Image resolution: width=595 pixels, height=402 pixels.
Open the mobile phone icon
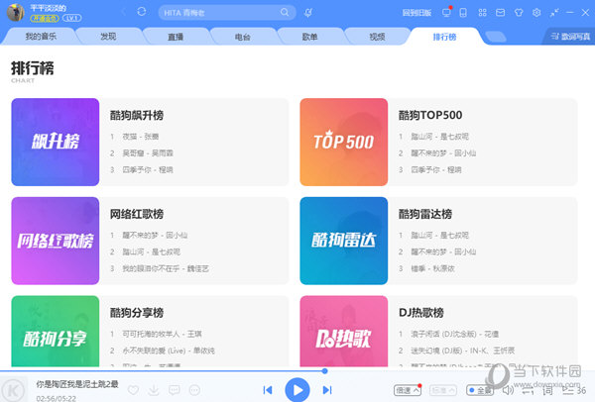click(x=463, y=13)
